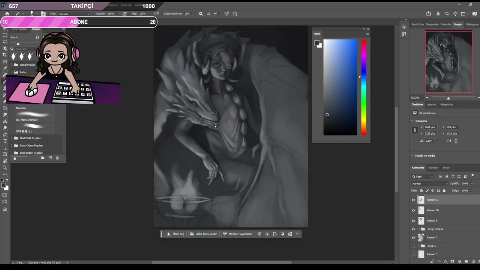Open the contextual task bar more options

pos(298,234)
